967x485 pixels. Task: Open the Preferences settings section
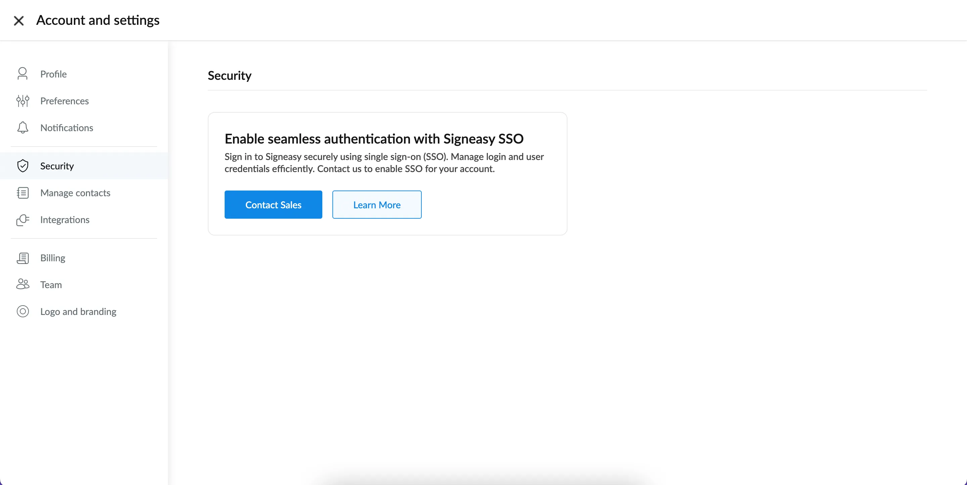pos(64,101)
